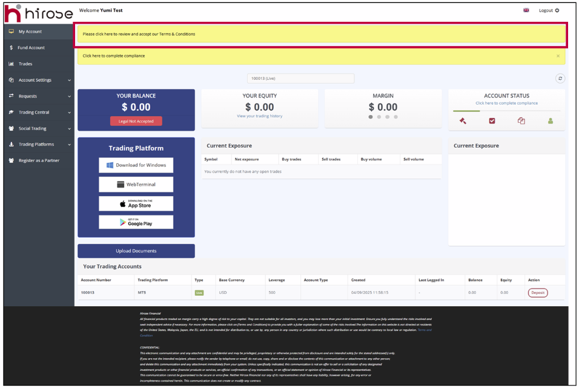Click the refresh icon beside account selector
Viewport: 579px width, 389px height.
point(560,79)
